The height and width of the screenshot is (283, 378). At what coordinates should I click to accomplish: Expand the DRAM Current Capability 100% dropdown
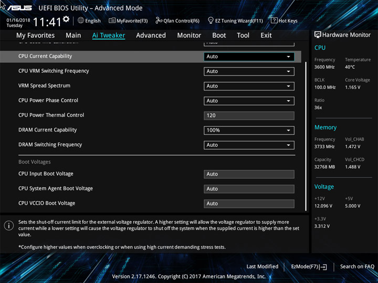click(249, 130)
